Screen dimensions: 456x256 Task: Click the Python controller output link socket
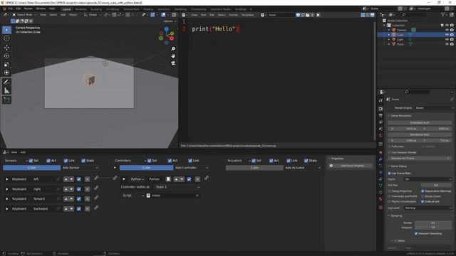coord(207,178)
